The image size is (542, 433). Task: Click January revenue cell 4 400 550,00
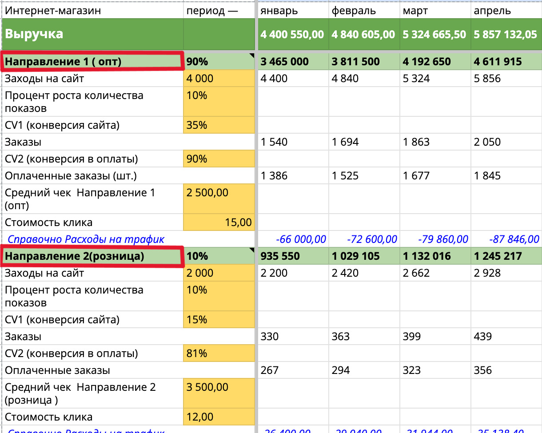(292, 35)
